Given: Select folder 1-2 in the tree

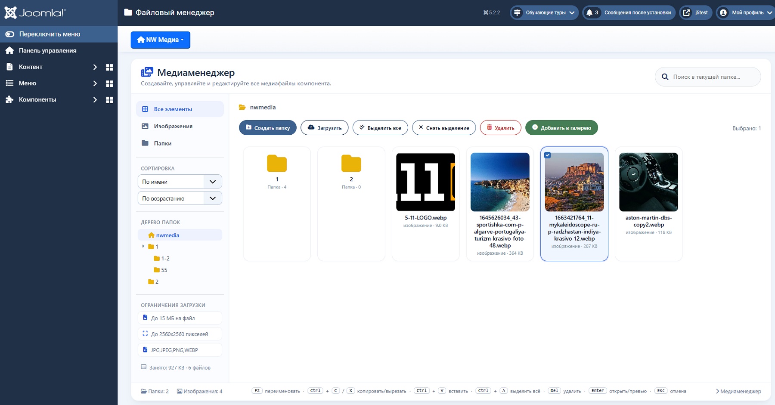Looking at the screenshot, I should click(162, 258).
